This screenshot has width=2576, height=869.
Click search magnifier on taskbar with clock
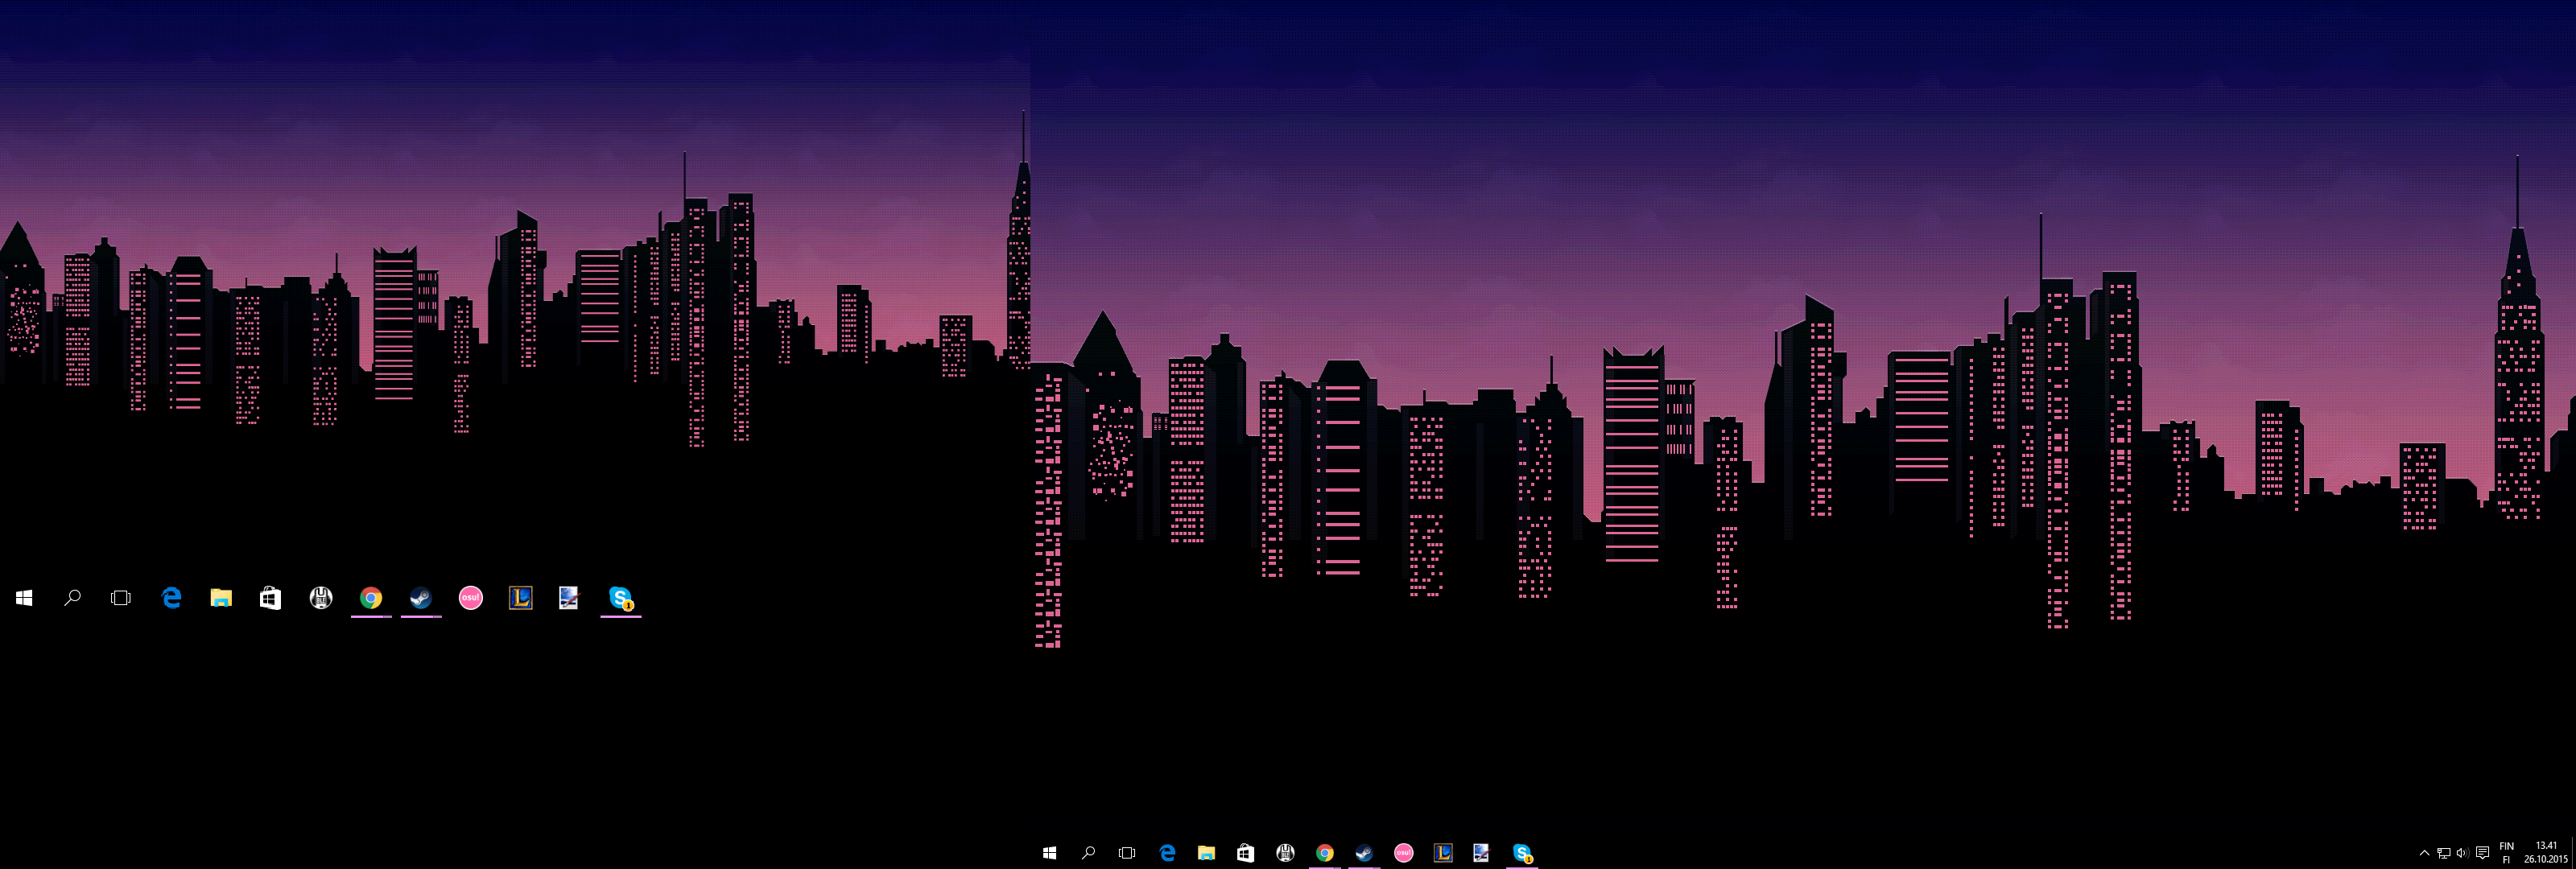click(x=1088, y=853)
